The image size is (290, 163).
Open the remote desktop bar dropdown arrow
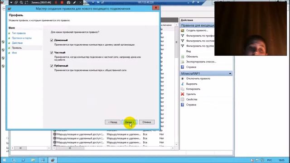pyautogui.click(x=93, y=2)
